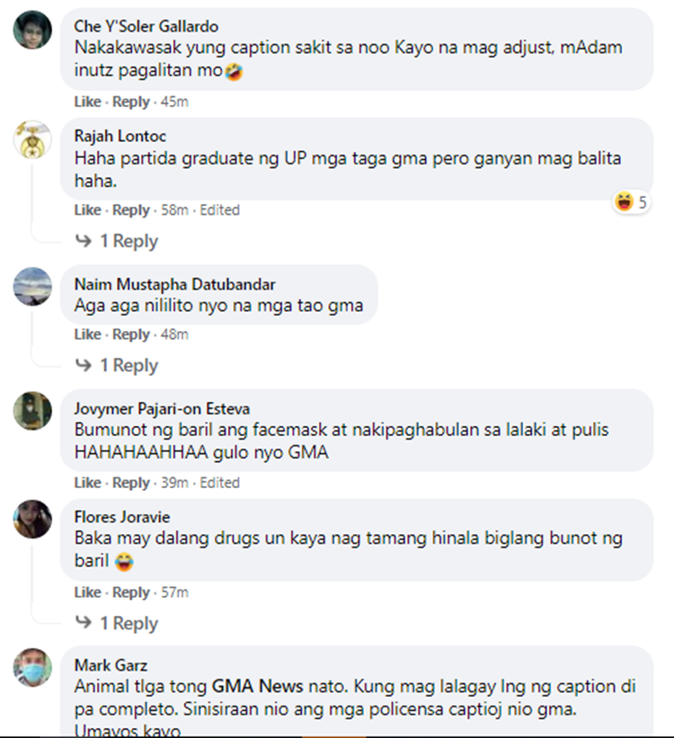
Task: Click Flores Joravie's profile picture
Action: (32, 520)
